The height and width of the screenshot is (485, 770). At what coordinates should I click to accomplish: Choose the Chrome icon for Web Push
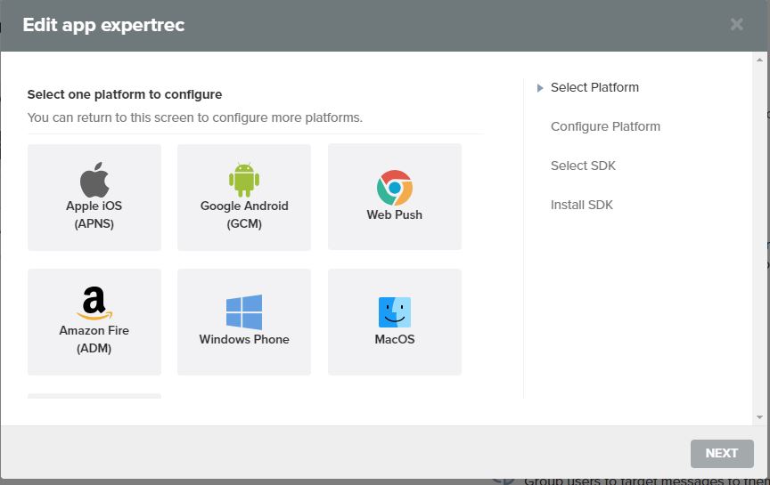(x=394, y=188)
